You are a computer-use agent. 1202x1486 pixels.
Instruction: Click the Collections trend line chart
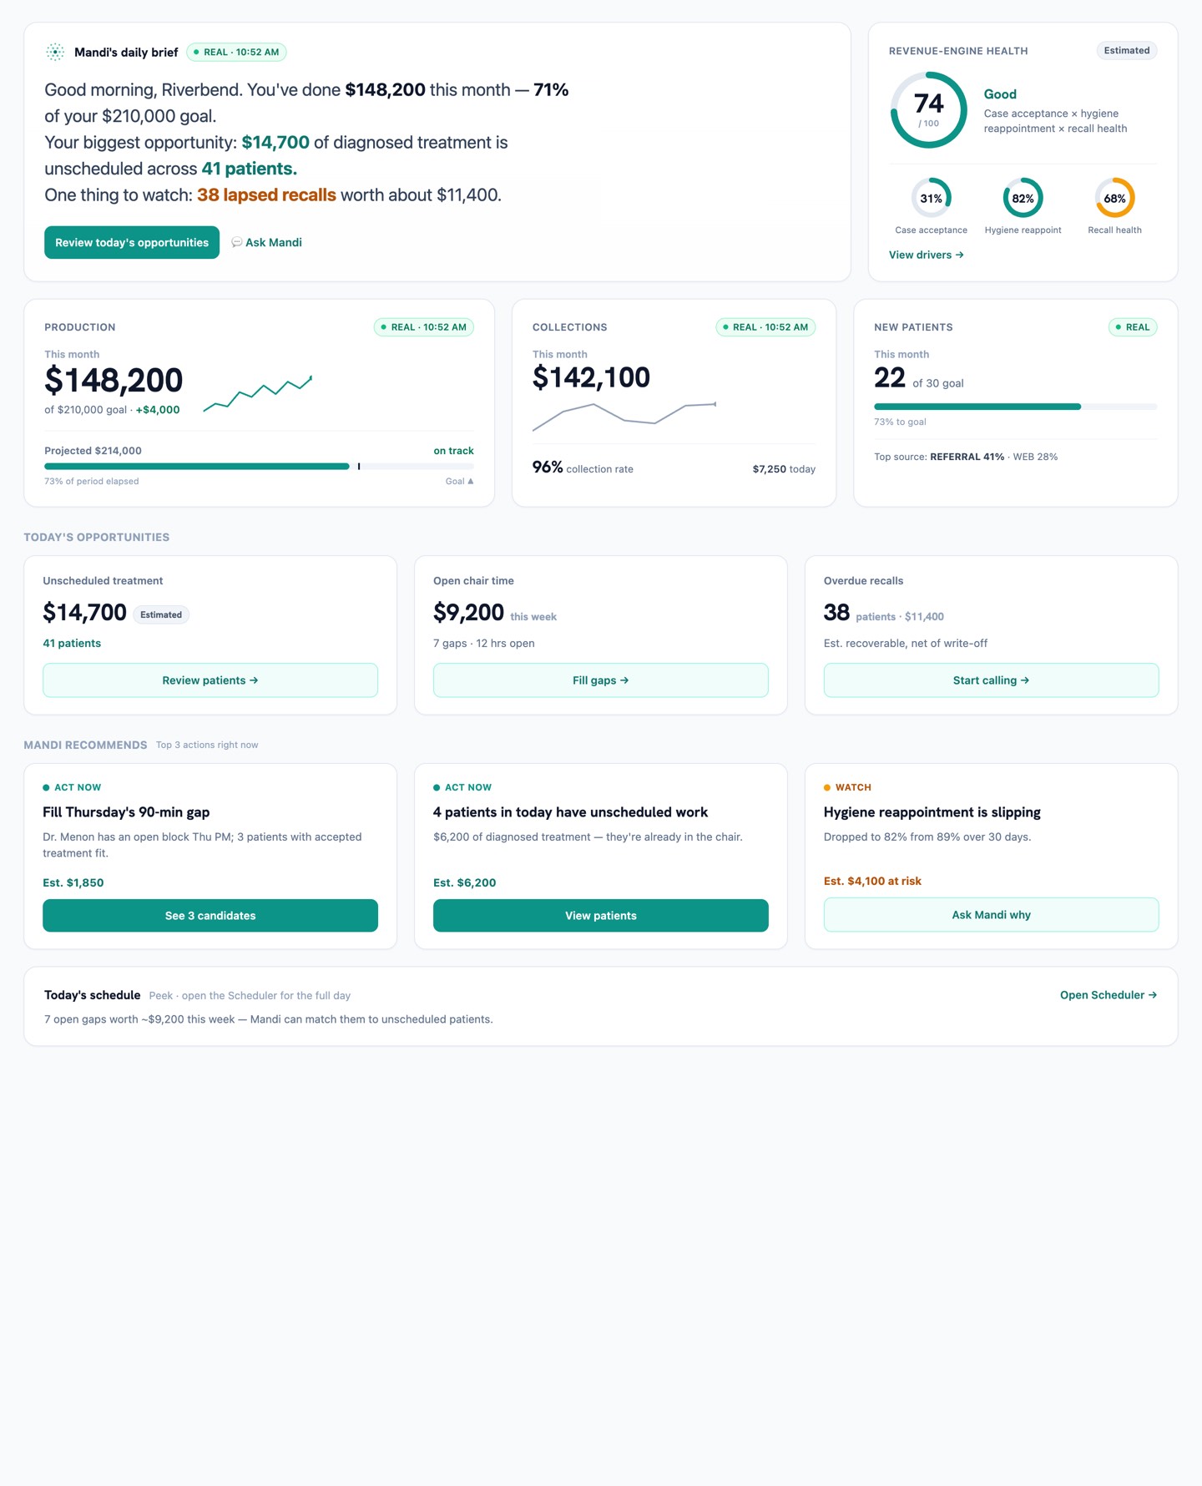624,416
